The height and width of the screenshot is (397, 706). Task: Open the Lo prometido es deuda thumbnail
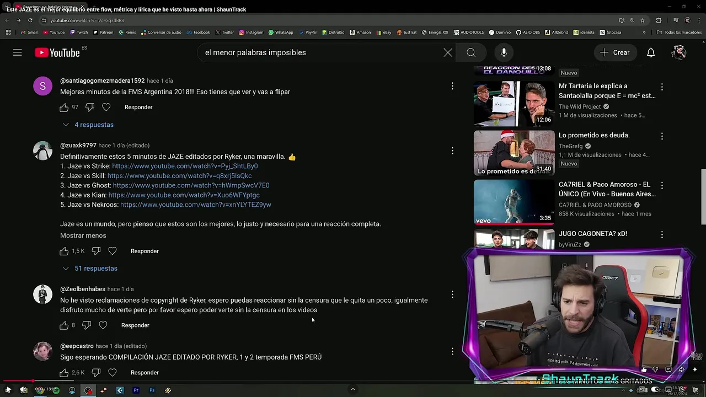tap(514, 153)
